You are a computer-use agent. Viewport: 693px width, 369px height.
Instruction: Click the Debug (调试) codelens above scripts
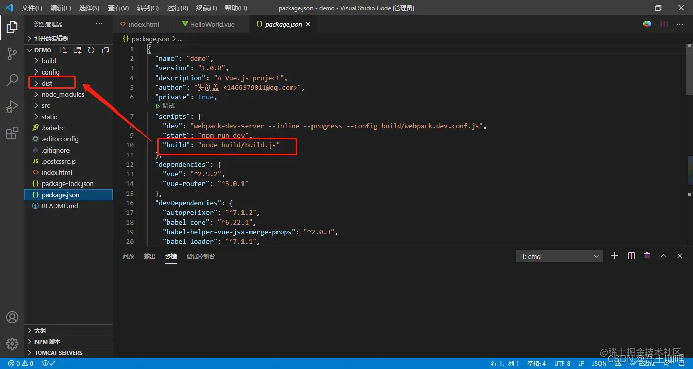click(165, 106)
